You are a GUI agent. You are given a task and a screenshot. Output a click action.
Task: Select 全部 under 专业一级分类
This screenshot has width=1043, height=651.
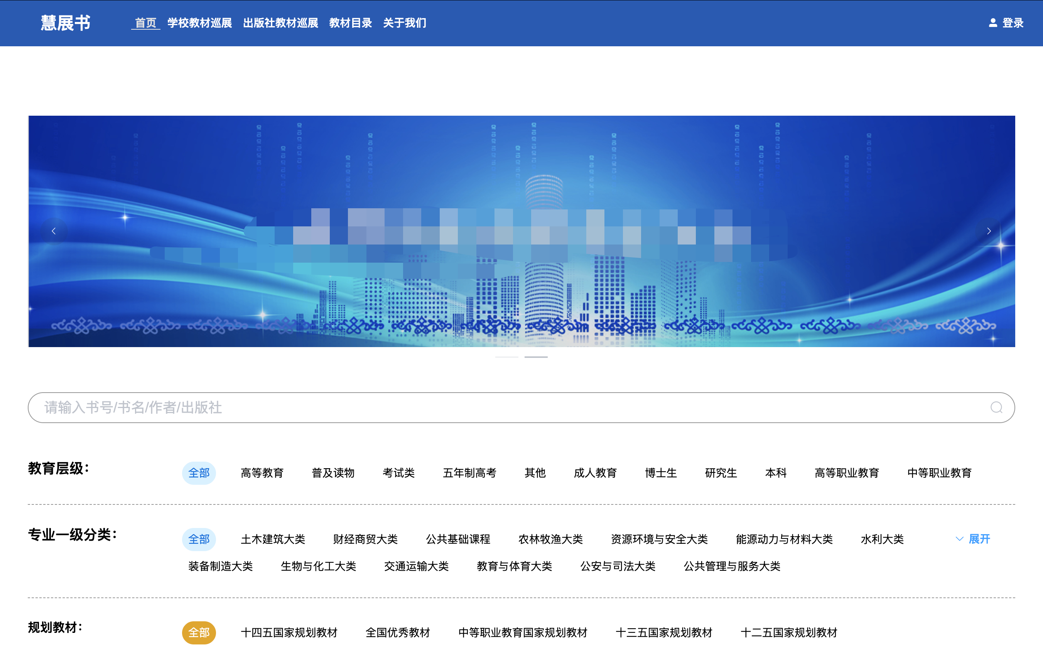point(199,539)
